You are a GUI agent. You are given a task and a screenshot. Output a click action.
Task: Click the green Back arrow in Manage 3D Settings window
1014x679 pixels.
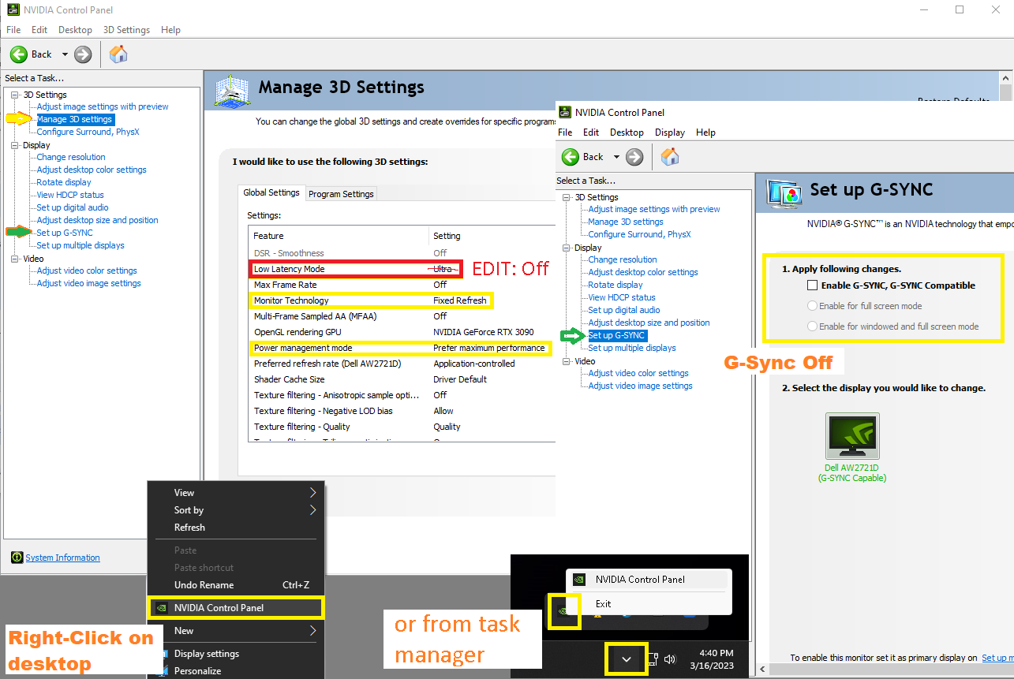click(19, 54)
